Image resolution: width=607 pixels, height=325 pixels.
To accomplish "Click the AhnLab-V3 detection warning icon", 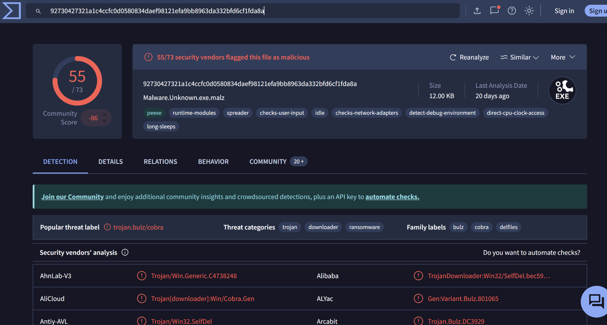I will [x=142, y=276].
